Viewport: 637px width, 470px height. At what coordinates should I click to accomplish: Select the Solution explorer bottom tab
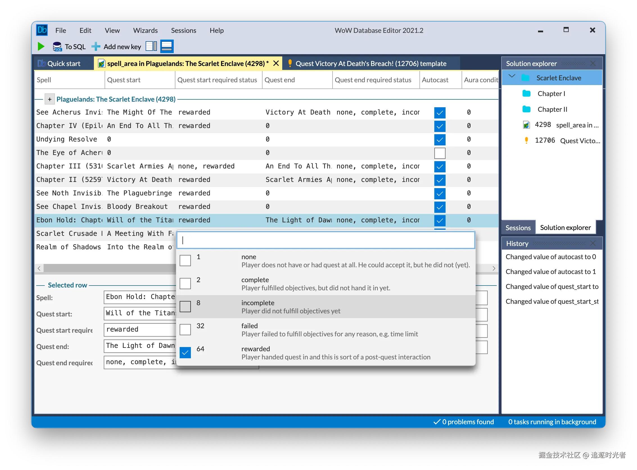point(565,227)
